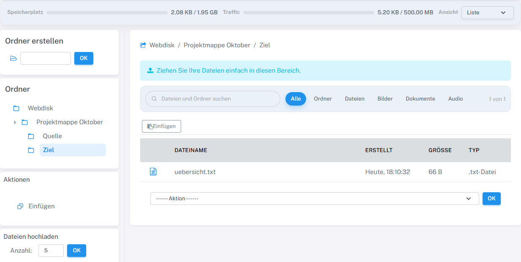521x262 pixels.
Task: Filter the list by Bilder
Action: [x=385, y=99]
